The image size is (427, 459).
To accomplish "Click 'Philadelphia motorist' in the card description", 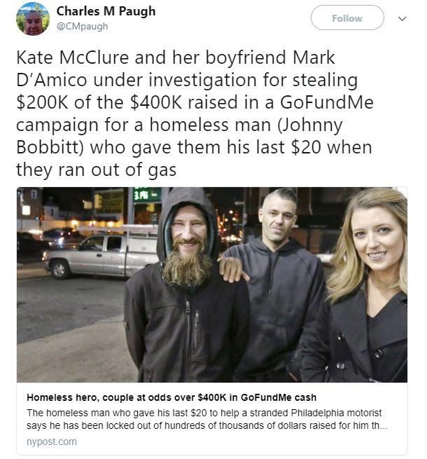I will click(336, 413).
